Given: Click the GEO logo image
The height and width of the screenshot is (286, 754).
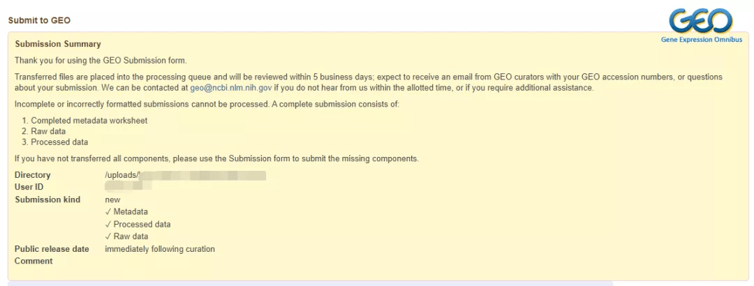Looking at the screenshot, I should tap(701, 21).
